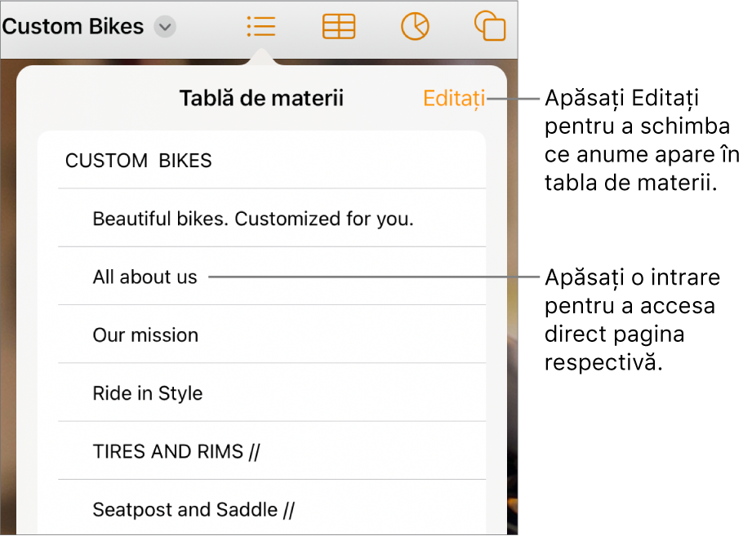Expand the Custom Bikes document dropdown chevron
The width and height of the screenshot is (752, 536).
(165, 27)
